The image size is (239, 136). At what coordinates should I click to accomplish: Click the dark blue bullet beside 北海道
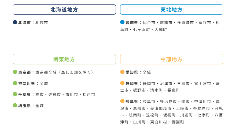pos(15,22)
